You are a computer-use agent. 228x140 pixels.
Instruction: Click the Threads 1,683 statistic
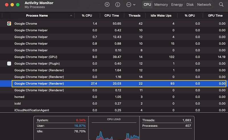(x=167, y=120)
